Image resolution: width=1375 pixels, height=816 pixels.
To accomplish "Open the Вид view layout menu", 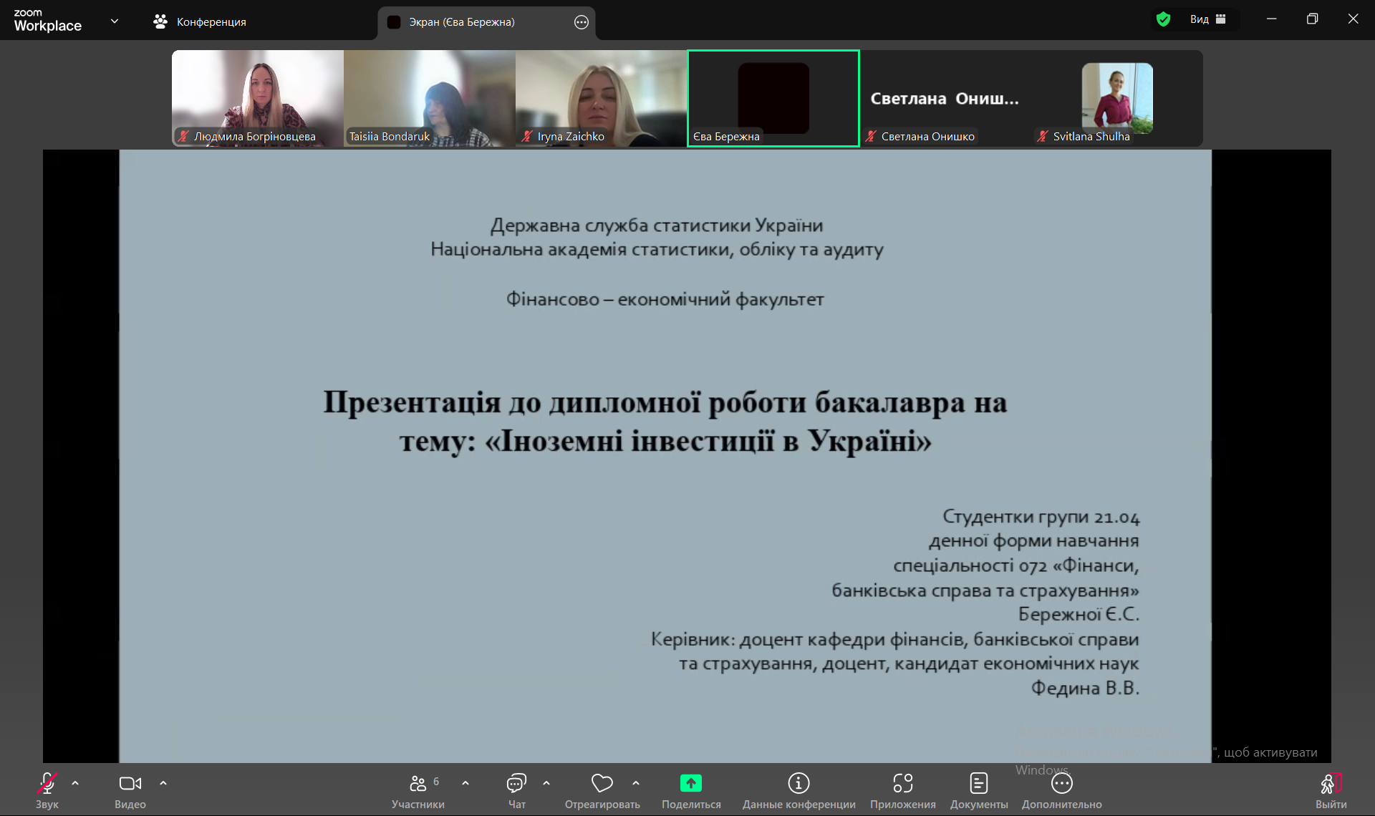I will pyautogui.click(x=1207, y=19).
